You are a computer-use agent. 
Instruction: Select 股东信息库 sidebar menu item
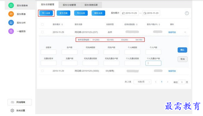[x=20, y=5]
